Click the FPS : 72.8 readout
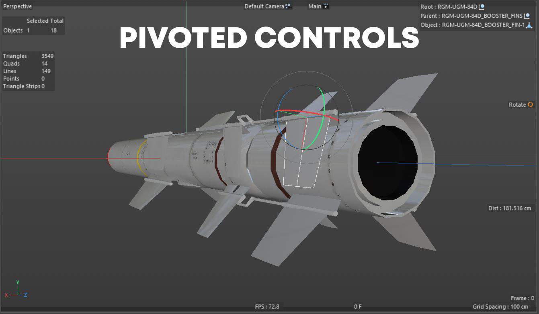This screenshot has width=539, height=314. tap(267, 306)
